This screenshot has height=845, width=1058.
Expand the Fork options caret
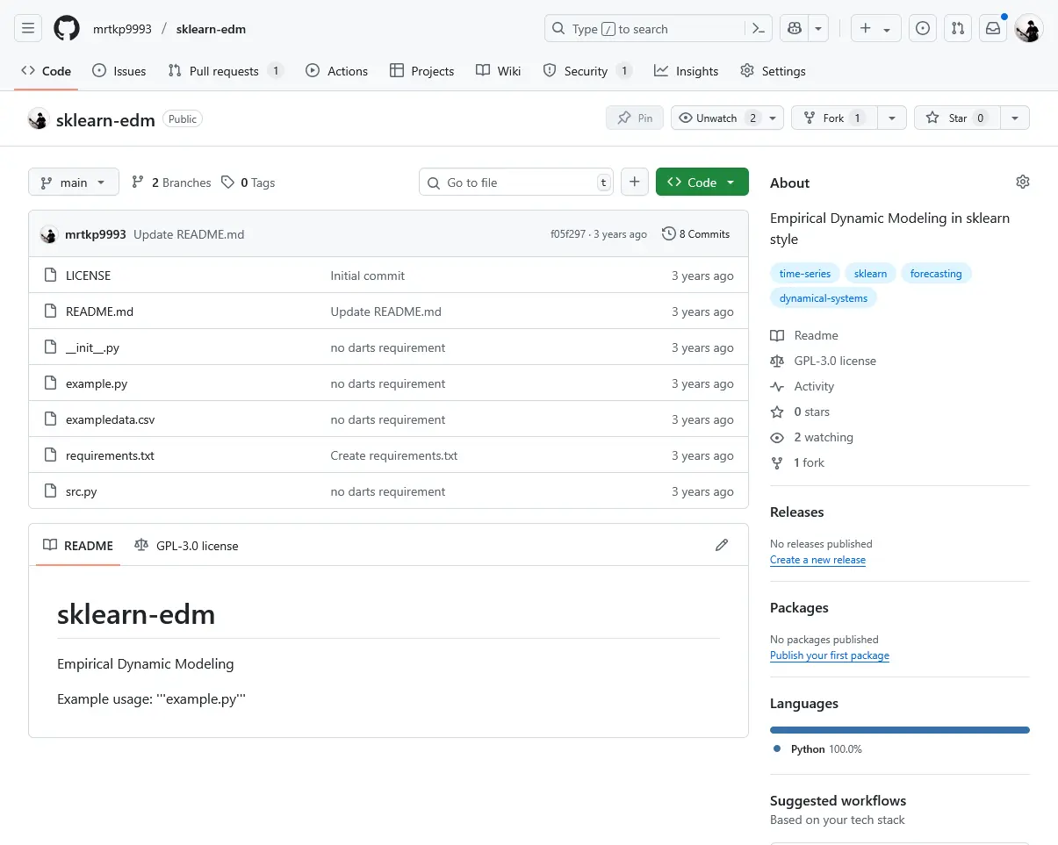(891, 118)
